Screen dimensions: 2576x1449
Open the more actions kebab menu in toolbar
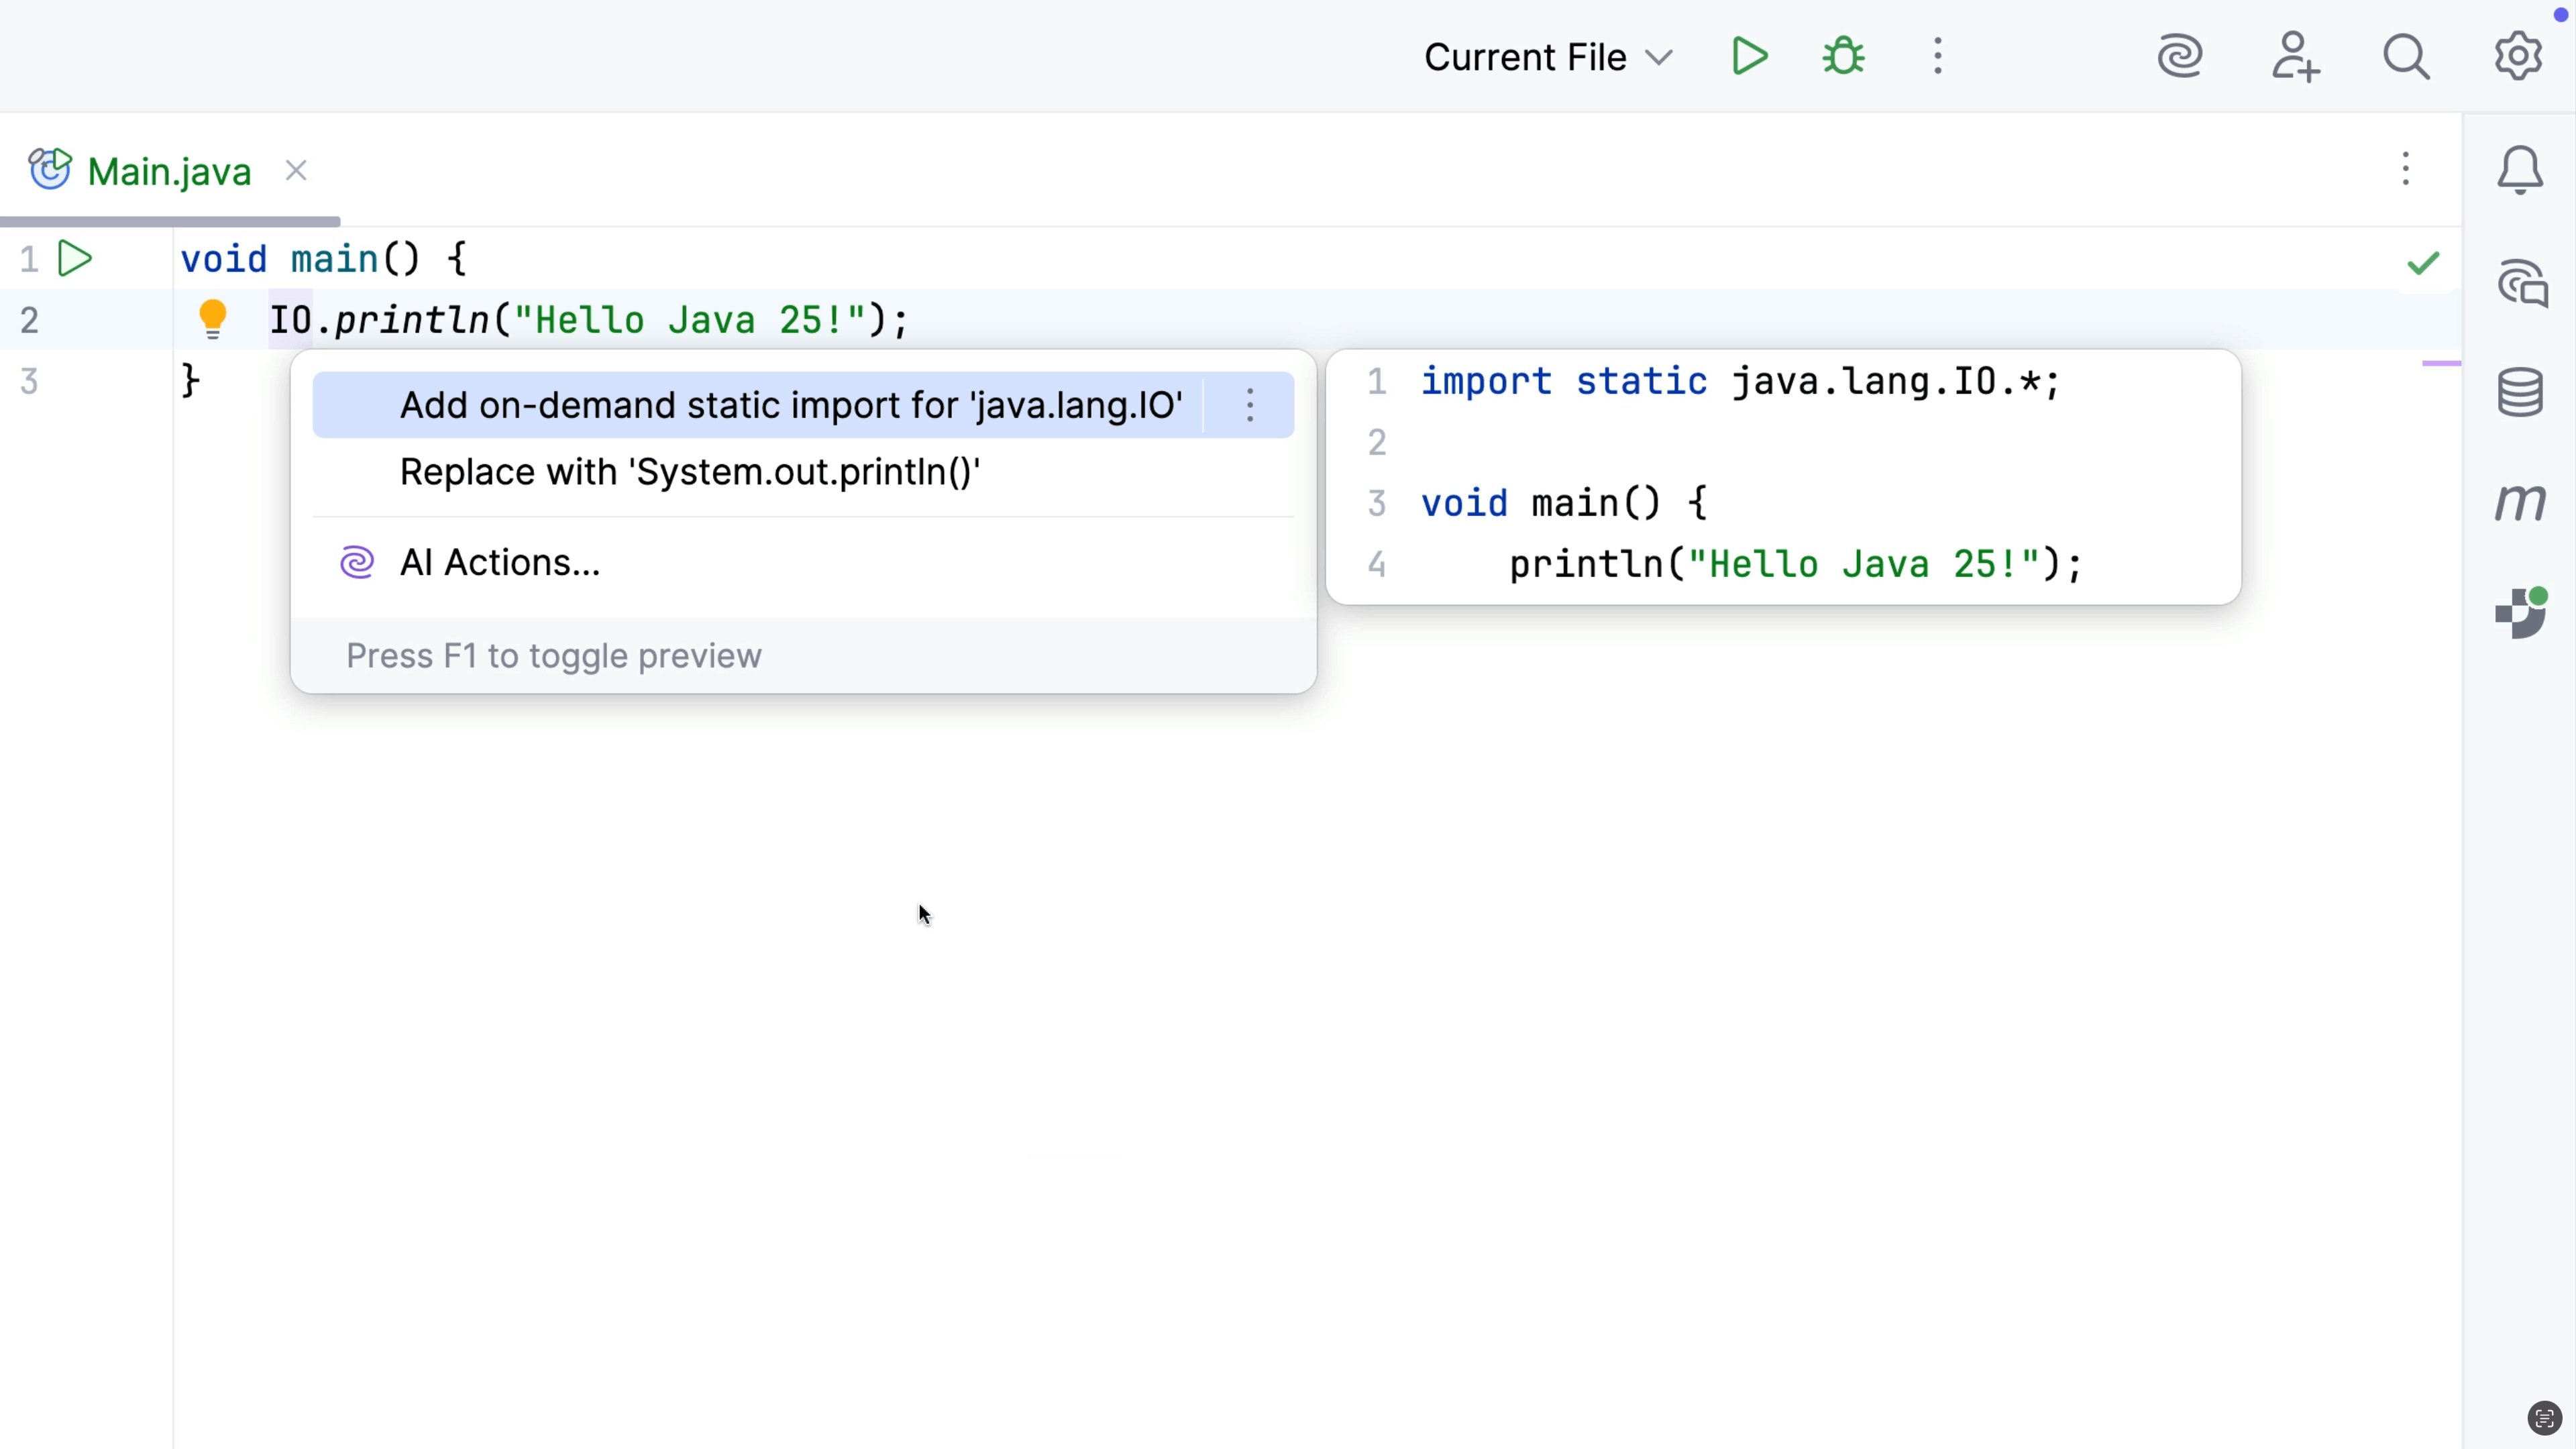[x=1938, y=57]
